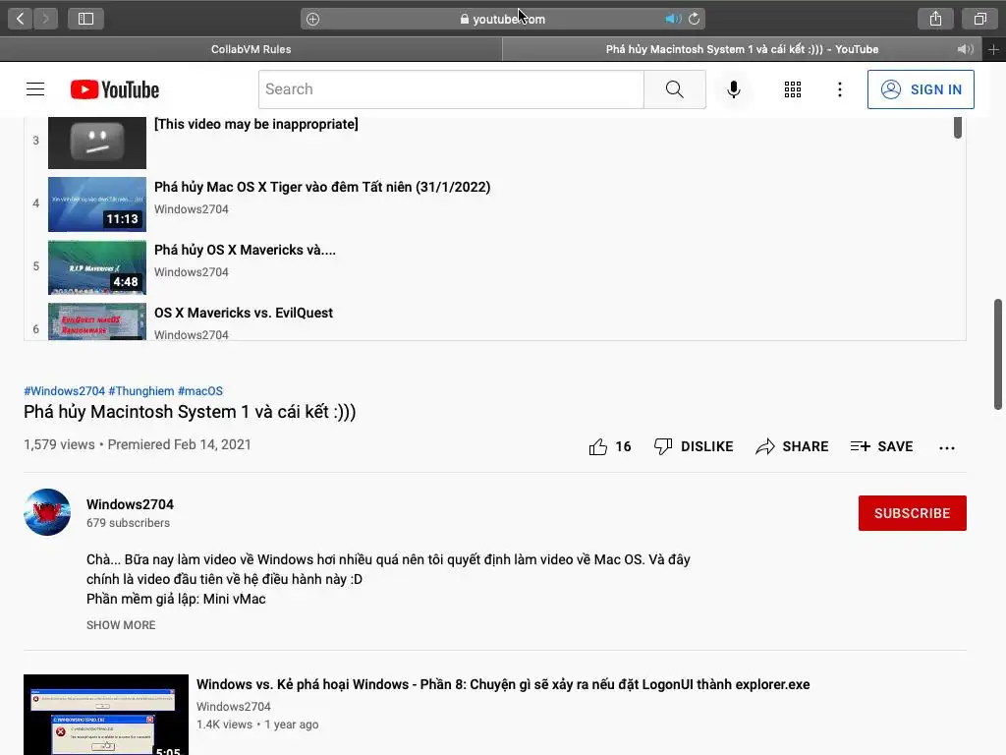
Task: Show Safari's tab overview
Action: (x=979, y=19)
